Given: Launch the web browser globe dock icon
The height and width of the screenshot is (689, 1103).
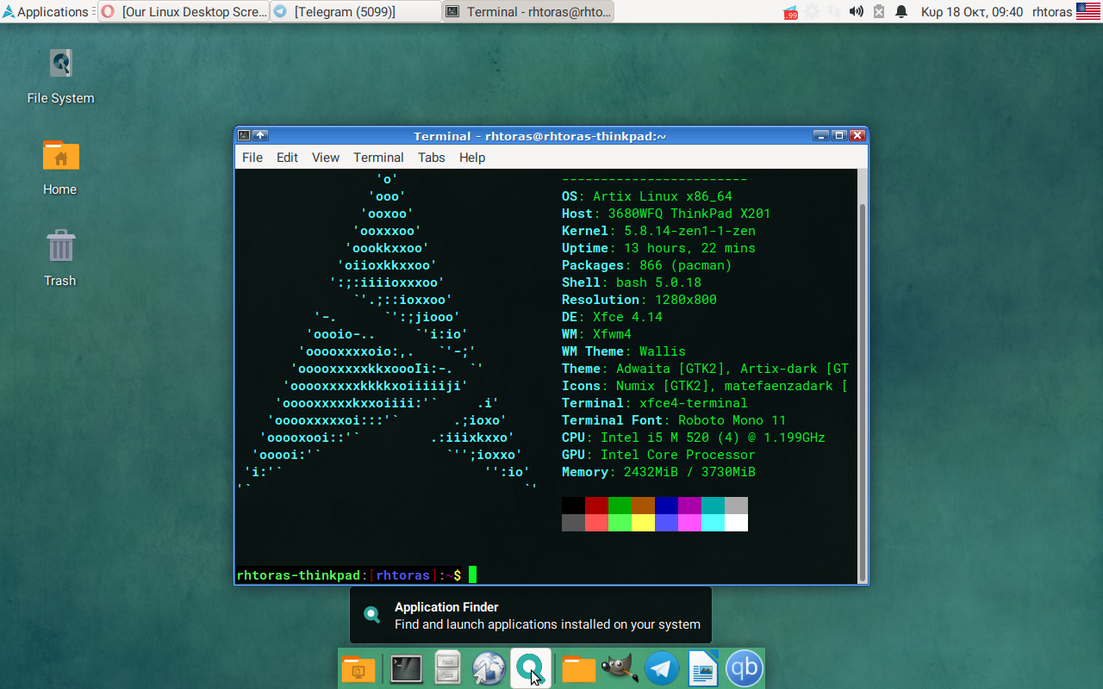Looking at the screenshot, I should click(489, 668).
